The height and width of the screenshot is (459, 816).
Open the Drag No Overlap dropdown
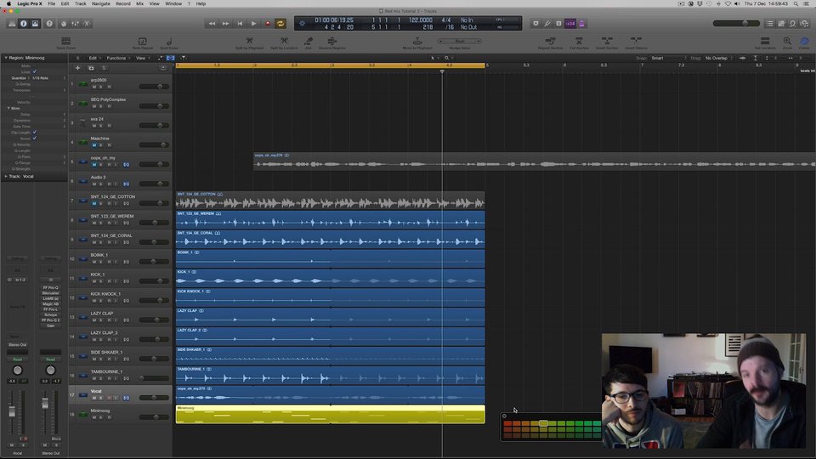pos(718,59)
